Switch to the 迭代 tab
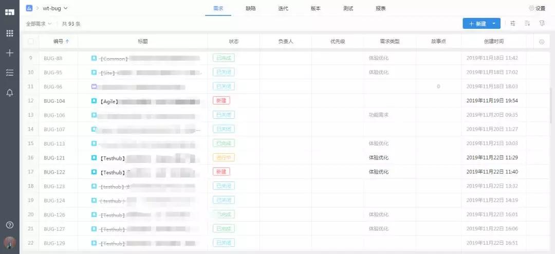 click(283, 9)
